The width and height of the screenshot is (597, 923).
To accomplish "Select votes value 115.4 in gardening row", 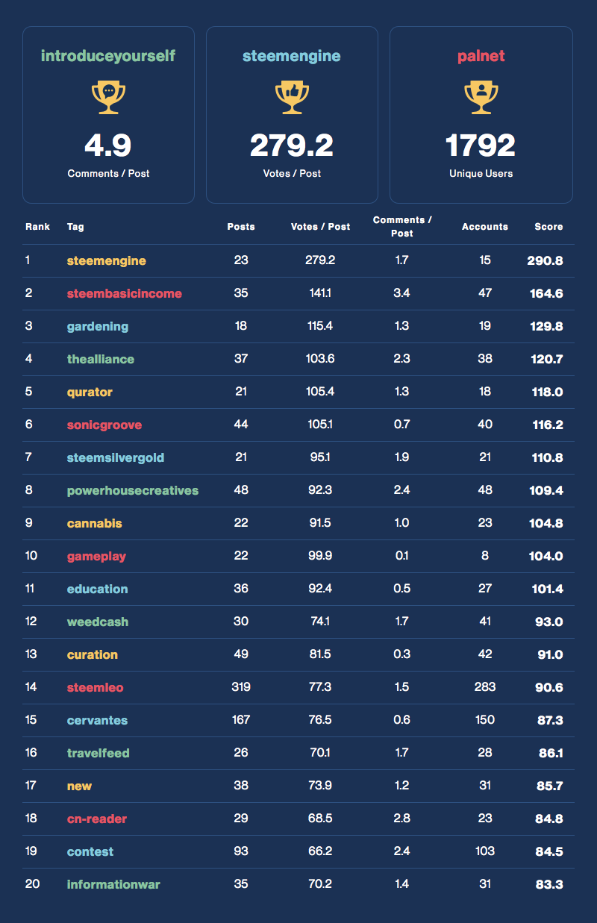I will click(320, 326).
